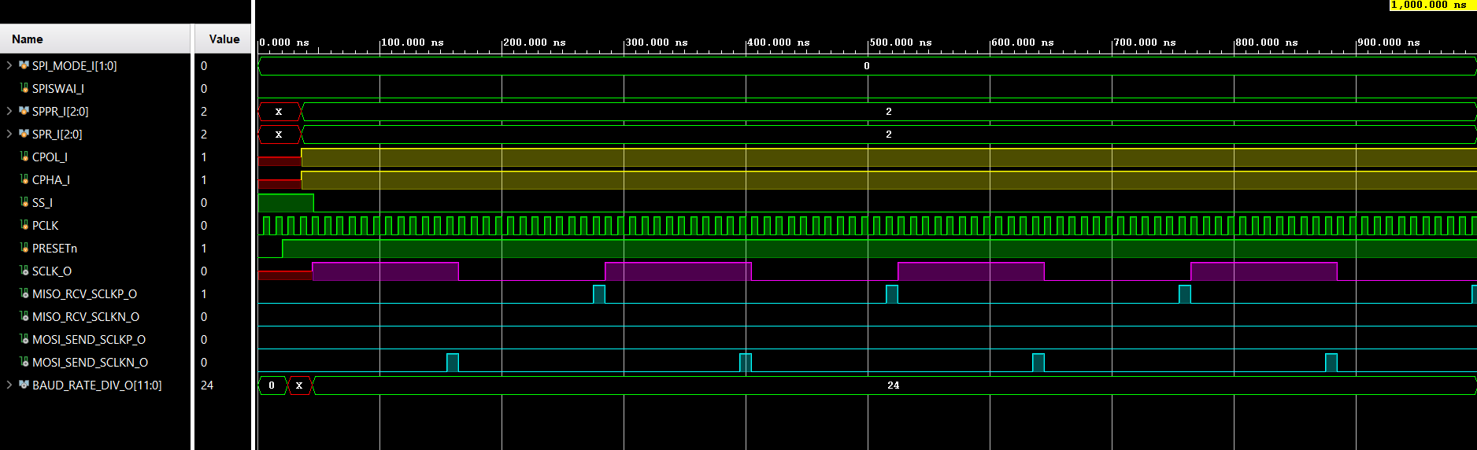
Task: Click the SPISWAI_I signal icon
Action: coord(24,89)
